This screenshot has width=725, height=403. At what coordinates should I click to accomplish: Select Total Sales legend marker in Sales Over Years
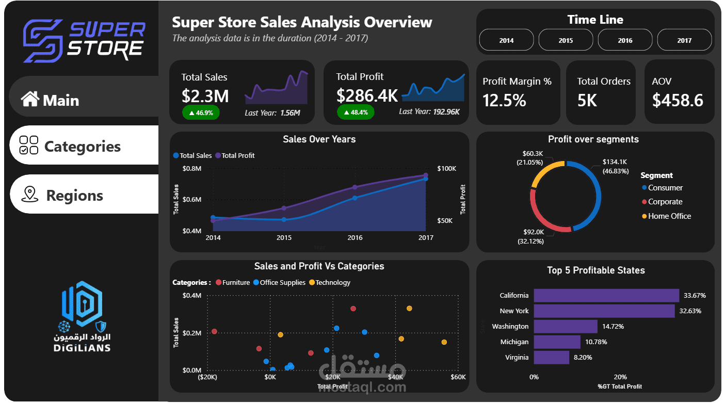[x=176, y=155]
